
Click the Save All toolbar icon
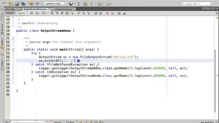point(23,4)
